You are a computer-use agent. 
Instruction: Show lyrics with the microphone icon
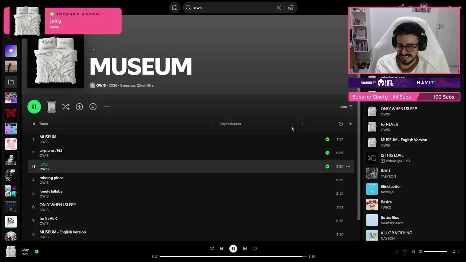(x=397, y=251)
